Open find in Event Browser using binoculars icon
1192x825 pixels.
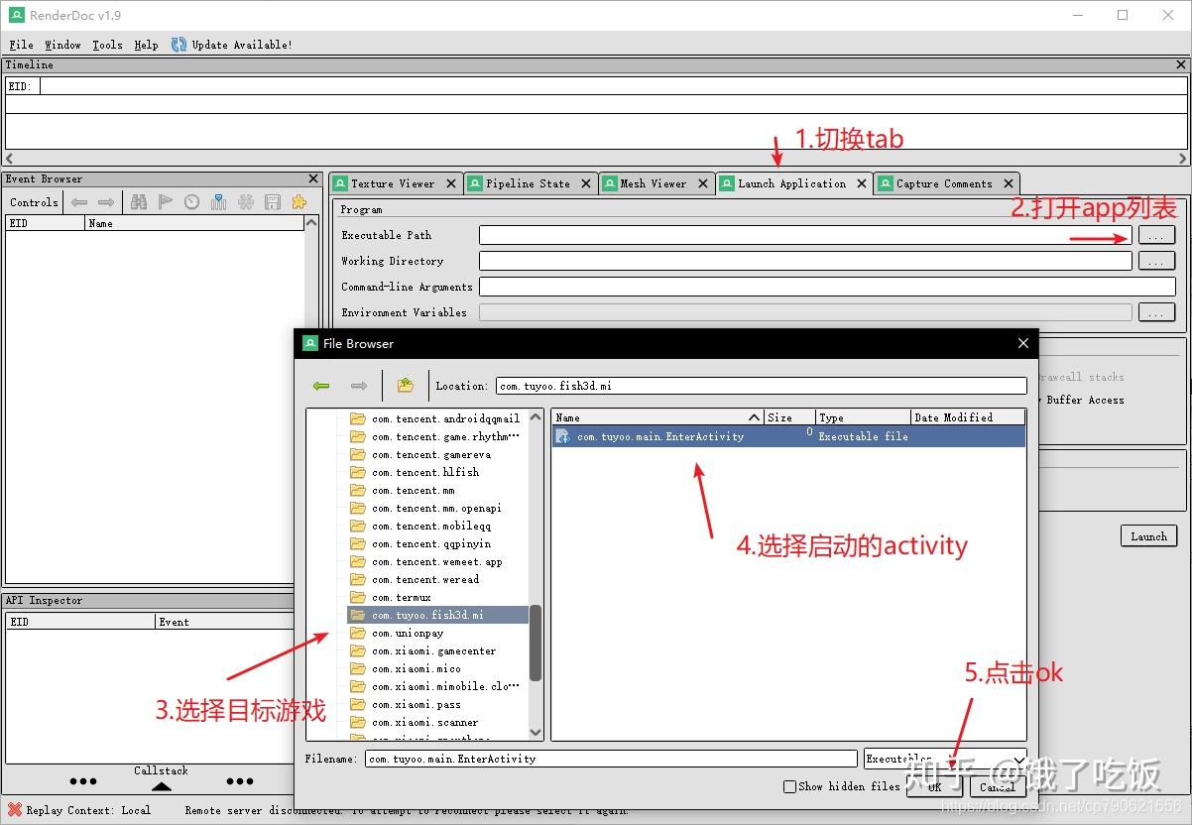pyautogui.click(x=138, y=201)
